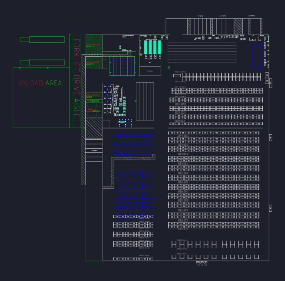This screenshot has height=281, width=285.
Task: Select the Shortages label text
Action: [94, 151]
